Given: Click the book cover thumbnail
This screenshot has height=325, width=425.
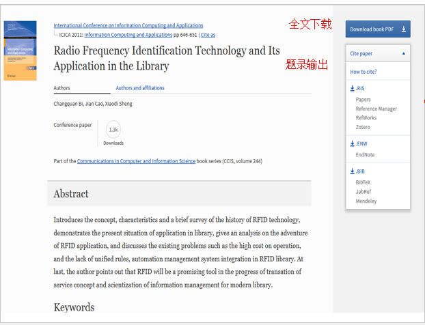Looking at the screenshot, I should click(20, 51).
